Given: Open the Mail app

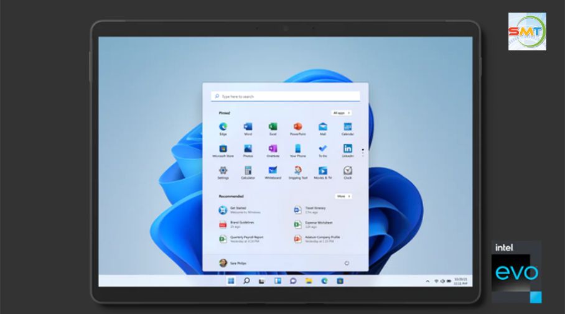Looking at the screenshot, I should [322, 129].
